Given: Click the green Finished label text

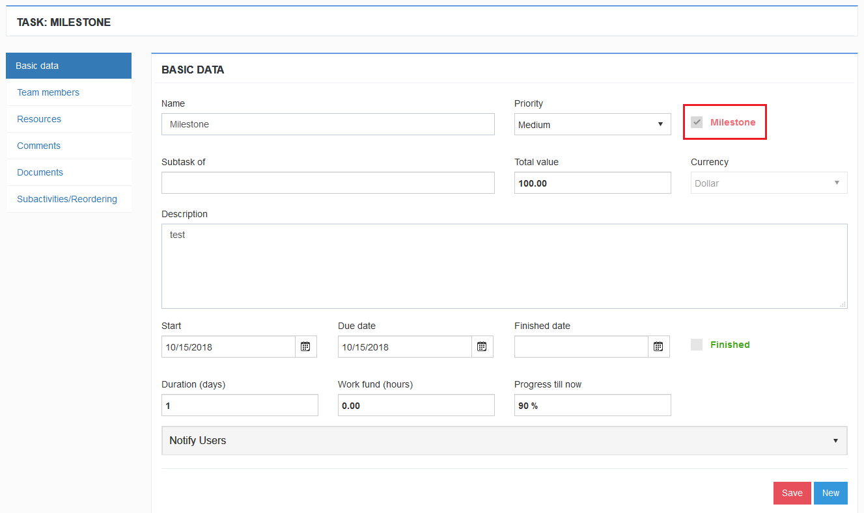Looking at the screenshot, I should pos(730,345).
